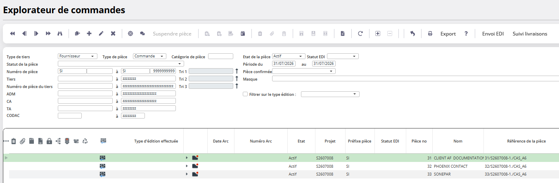
Task: Click the padlock column header icon
Action: tap(50, 141)
